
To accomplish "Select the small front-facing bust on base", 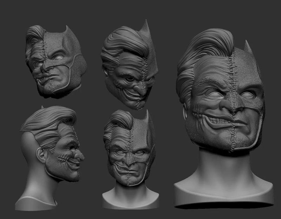I will 130,159.
